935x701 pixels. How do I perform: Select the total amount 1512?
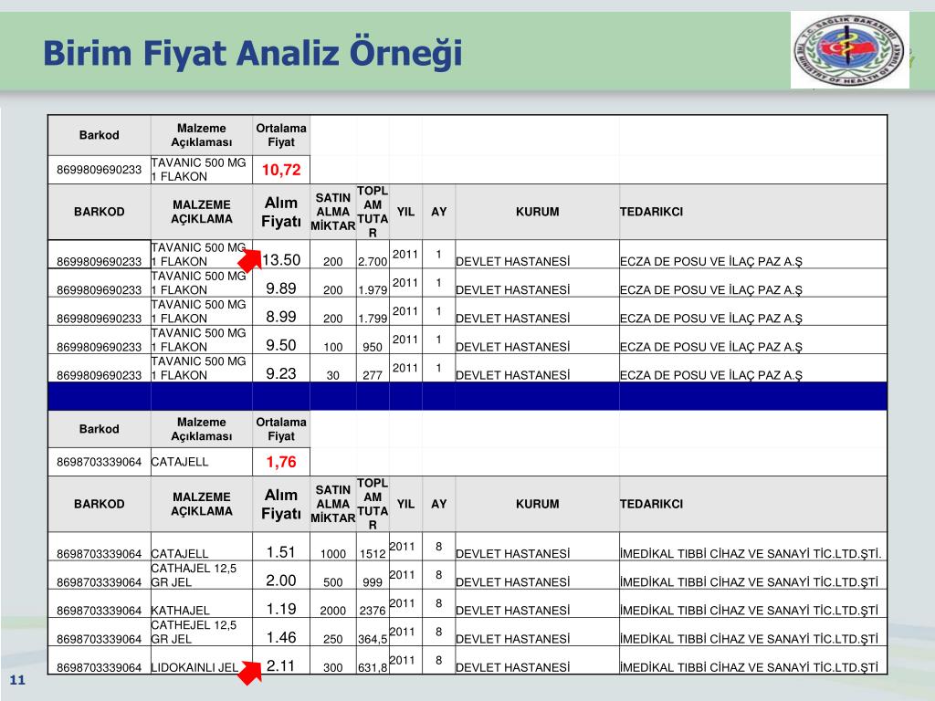[x=373, y=554]
